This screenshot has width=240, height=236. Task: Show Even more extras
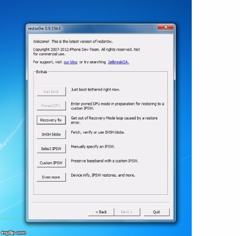click(x=51, y=177)
